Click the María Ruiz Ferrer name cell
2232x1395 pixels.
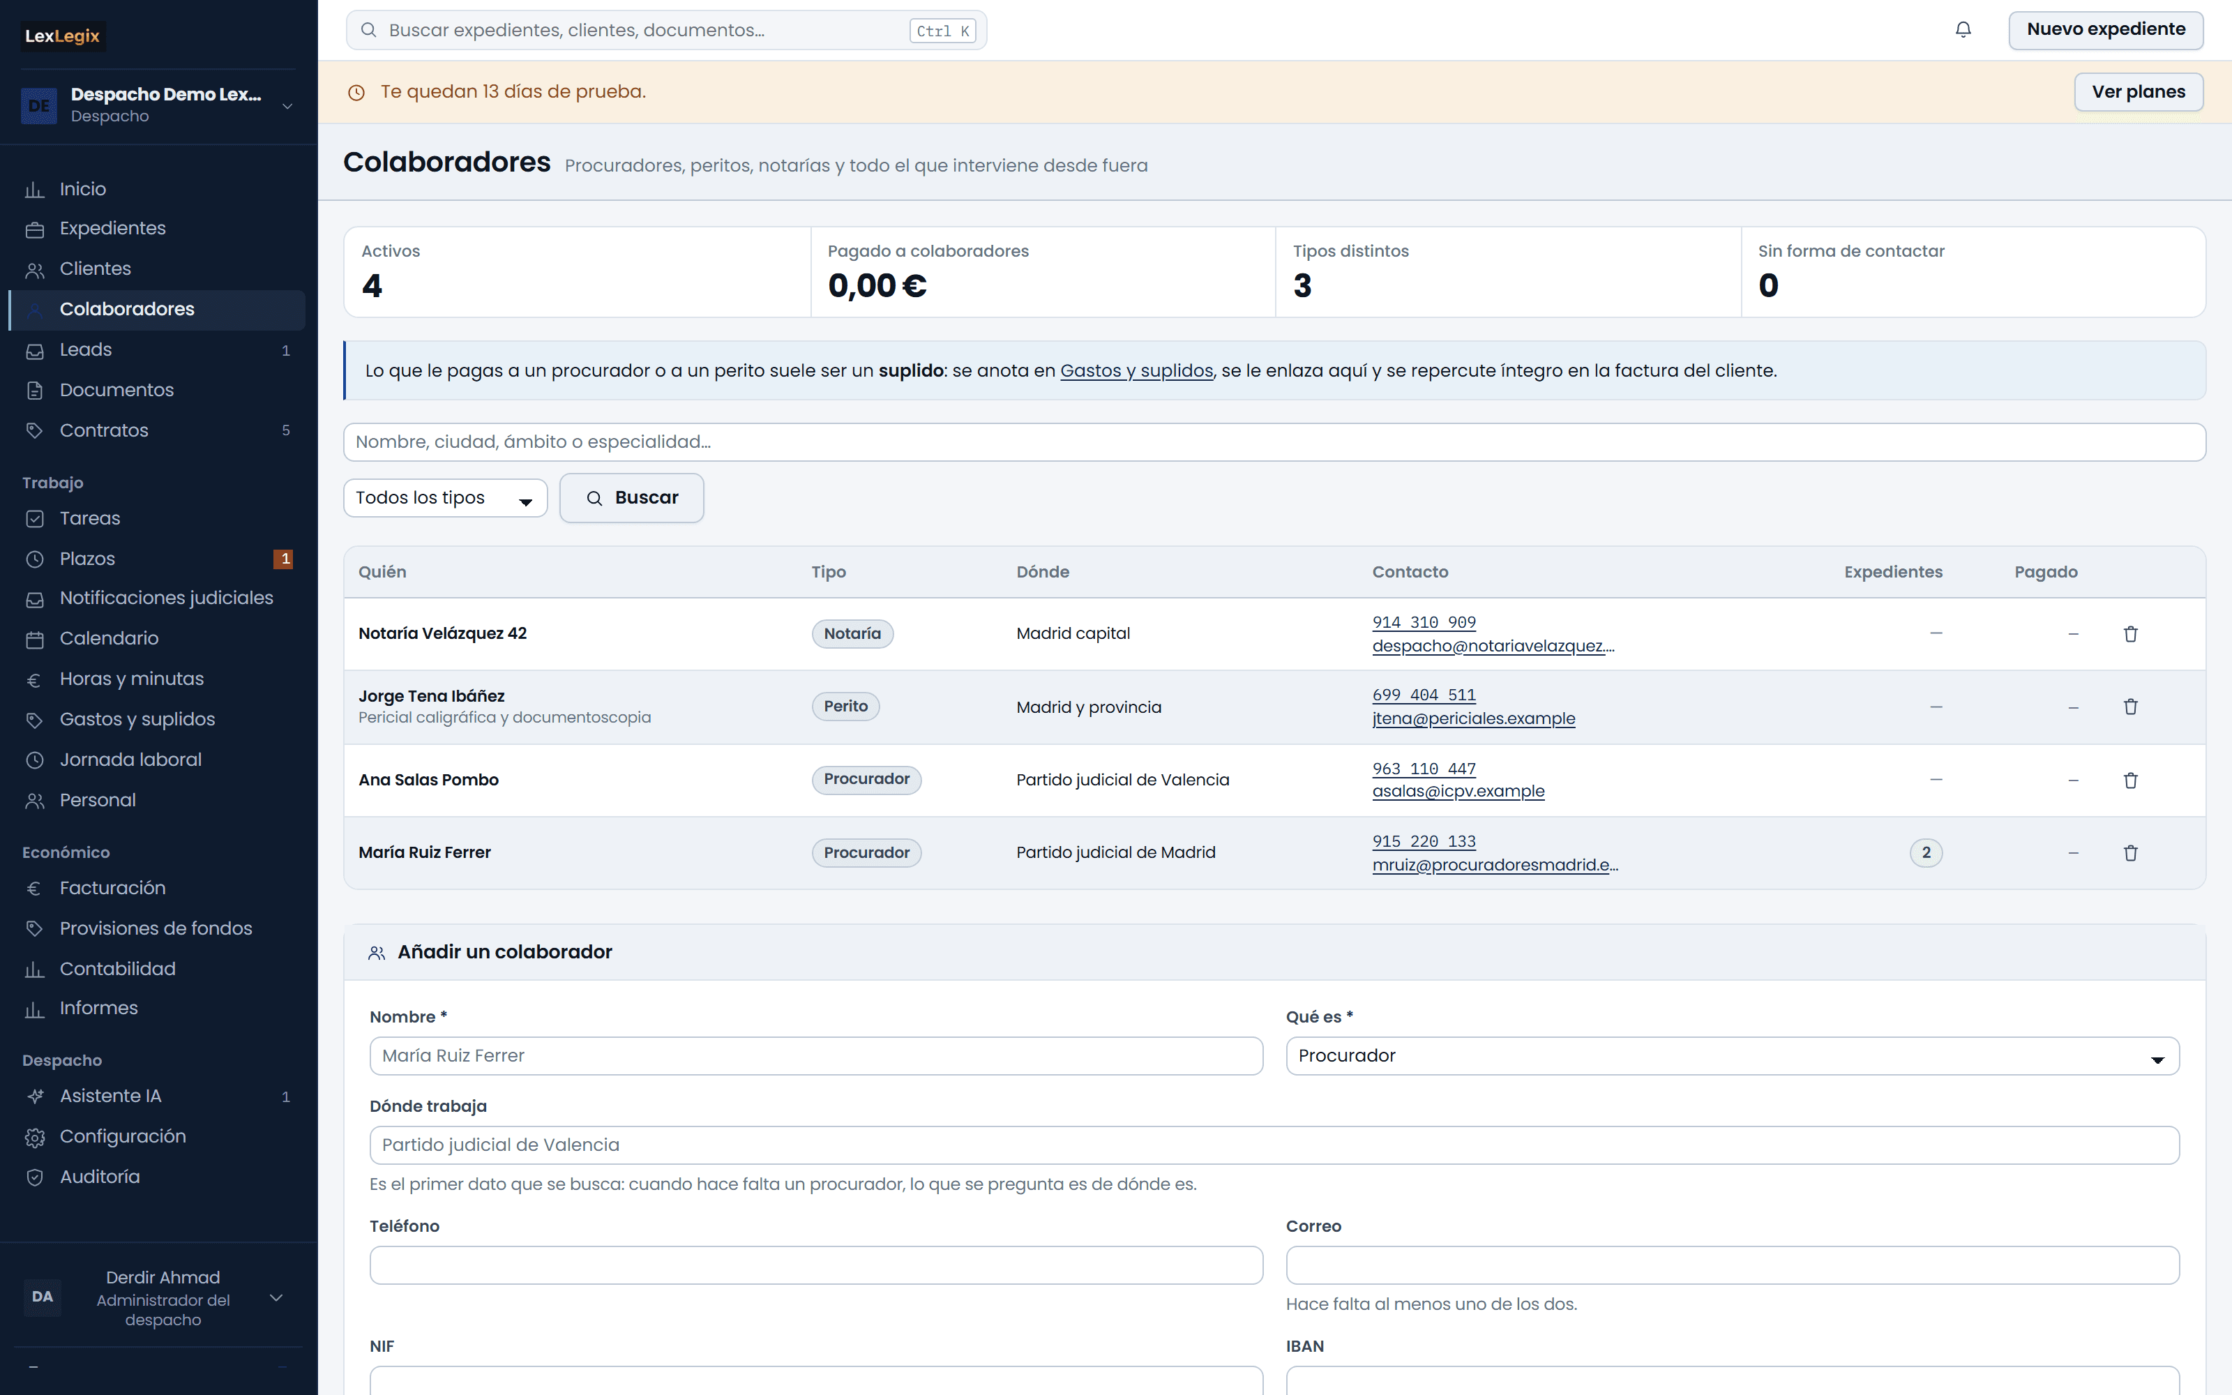click(x=424, y=852)
